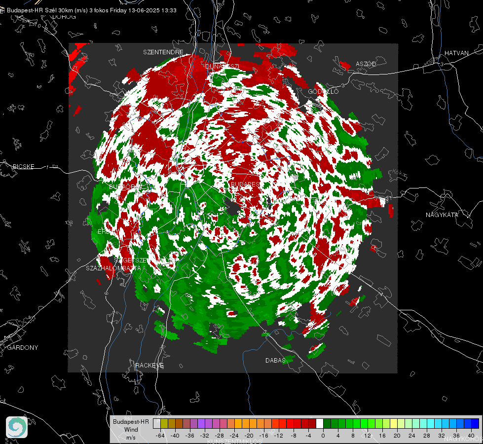Click the radar title text 'Budapest-HR Szél 30km'

(40, 10)
